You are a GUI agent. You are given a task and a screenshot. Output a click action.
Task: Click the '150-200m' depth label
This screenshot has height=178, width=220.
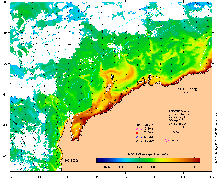pos(150,141)
